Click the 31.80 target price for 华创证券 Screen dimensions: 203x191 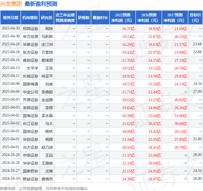coord(197,139)
